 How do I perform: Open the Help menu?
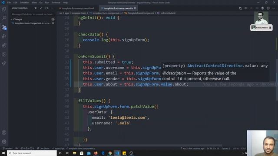[x=65, y=3]
